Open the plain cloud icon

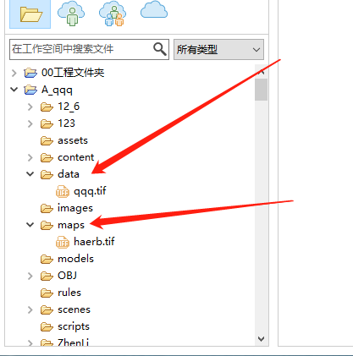click(154, 9)
